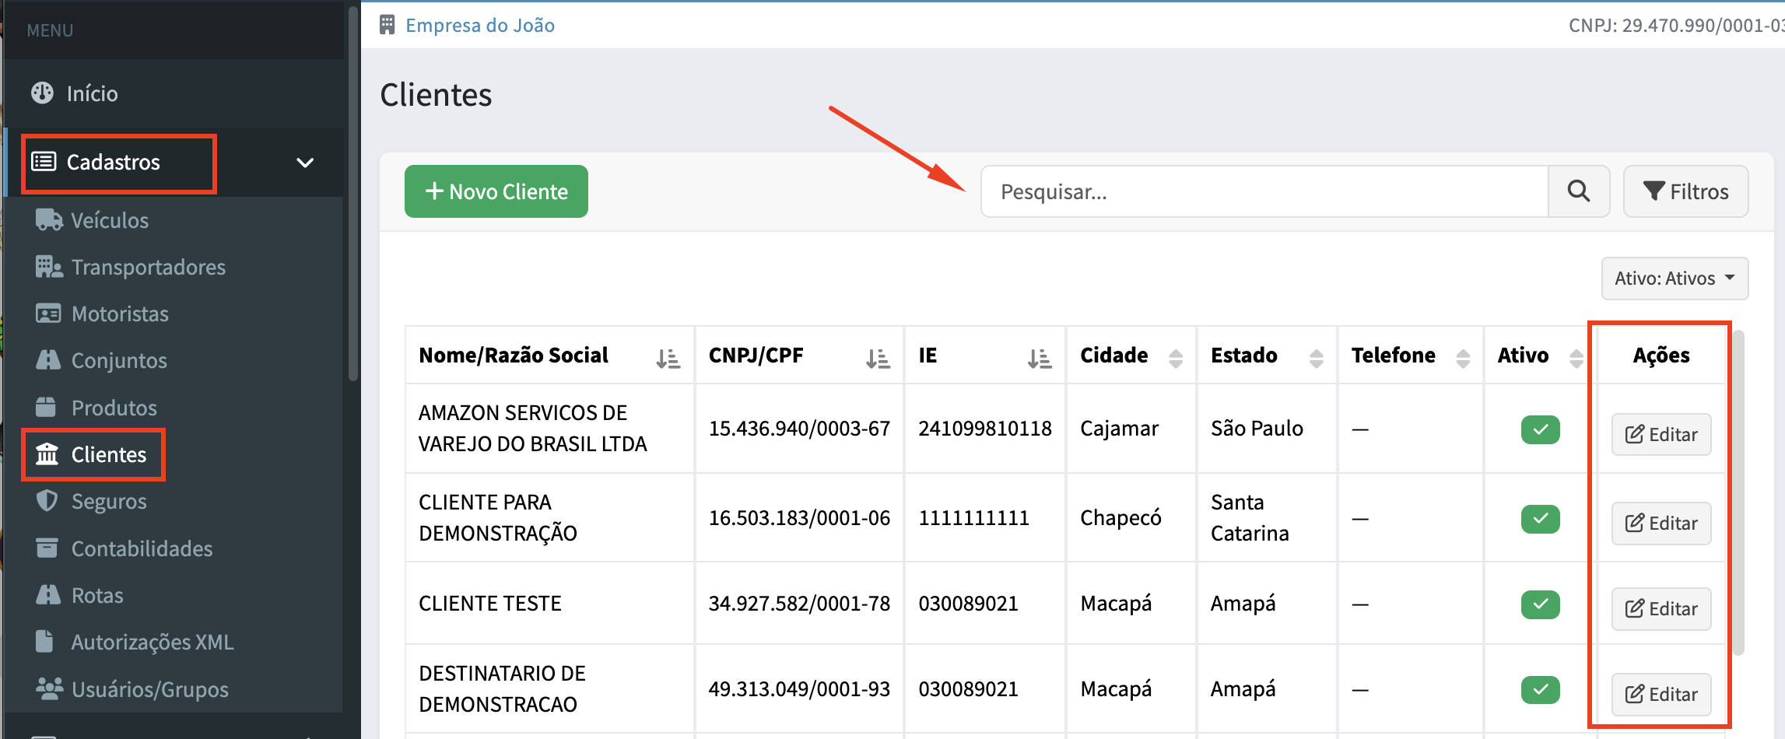
Task: Click the Novo Cliente button
Action: pyautogui.click(x=496, y=191)
